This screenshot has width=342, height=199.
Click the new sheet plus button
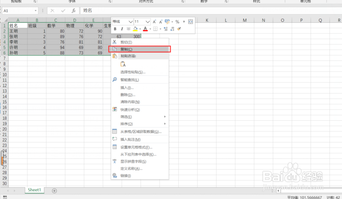tap(54, 190)
